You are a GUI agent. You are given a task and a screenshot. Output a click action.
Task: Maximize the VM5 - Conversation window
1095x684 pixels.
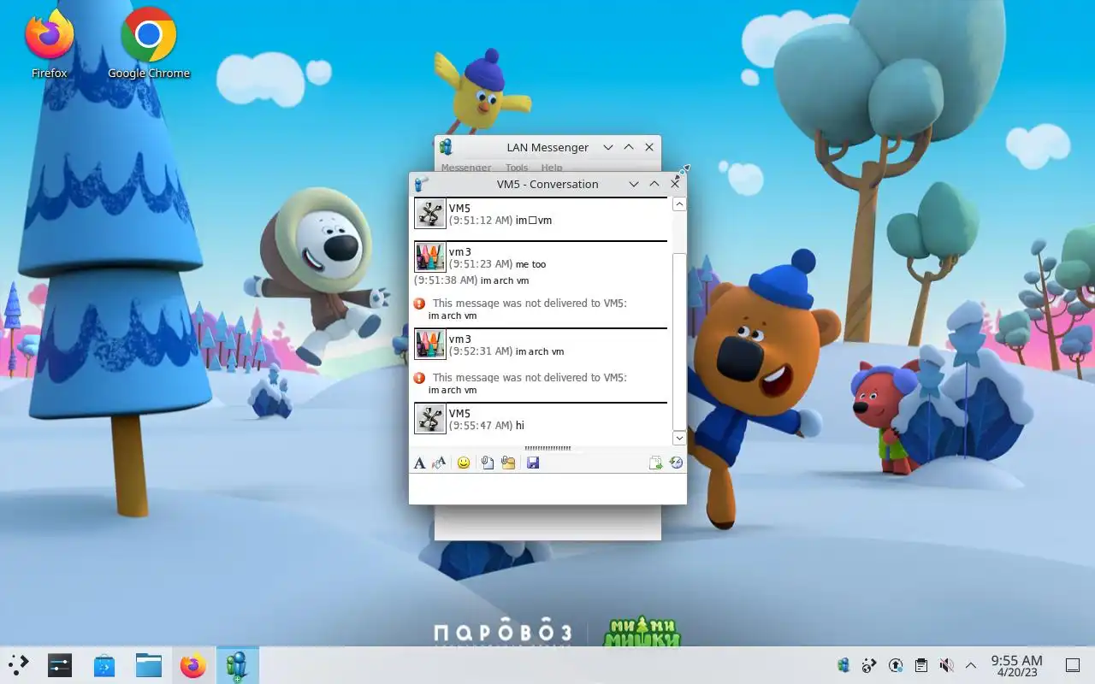[654, 184]
